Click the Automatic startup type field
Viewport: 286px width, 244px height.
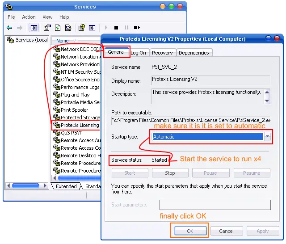pos(207,137)
